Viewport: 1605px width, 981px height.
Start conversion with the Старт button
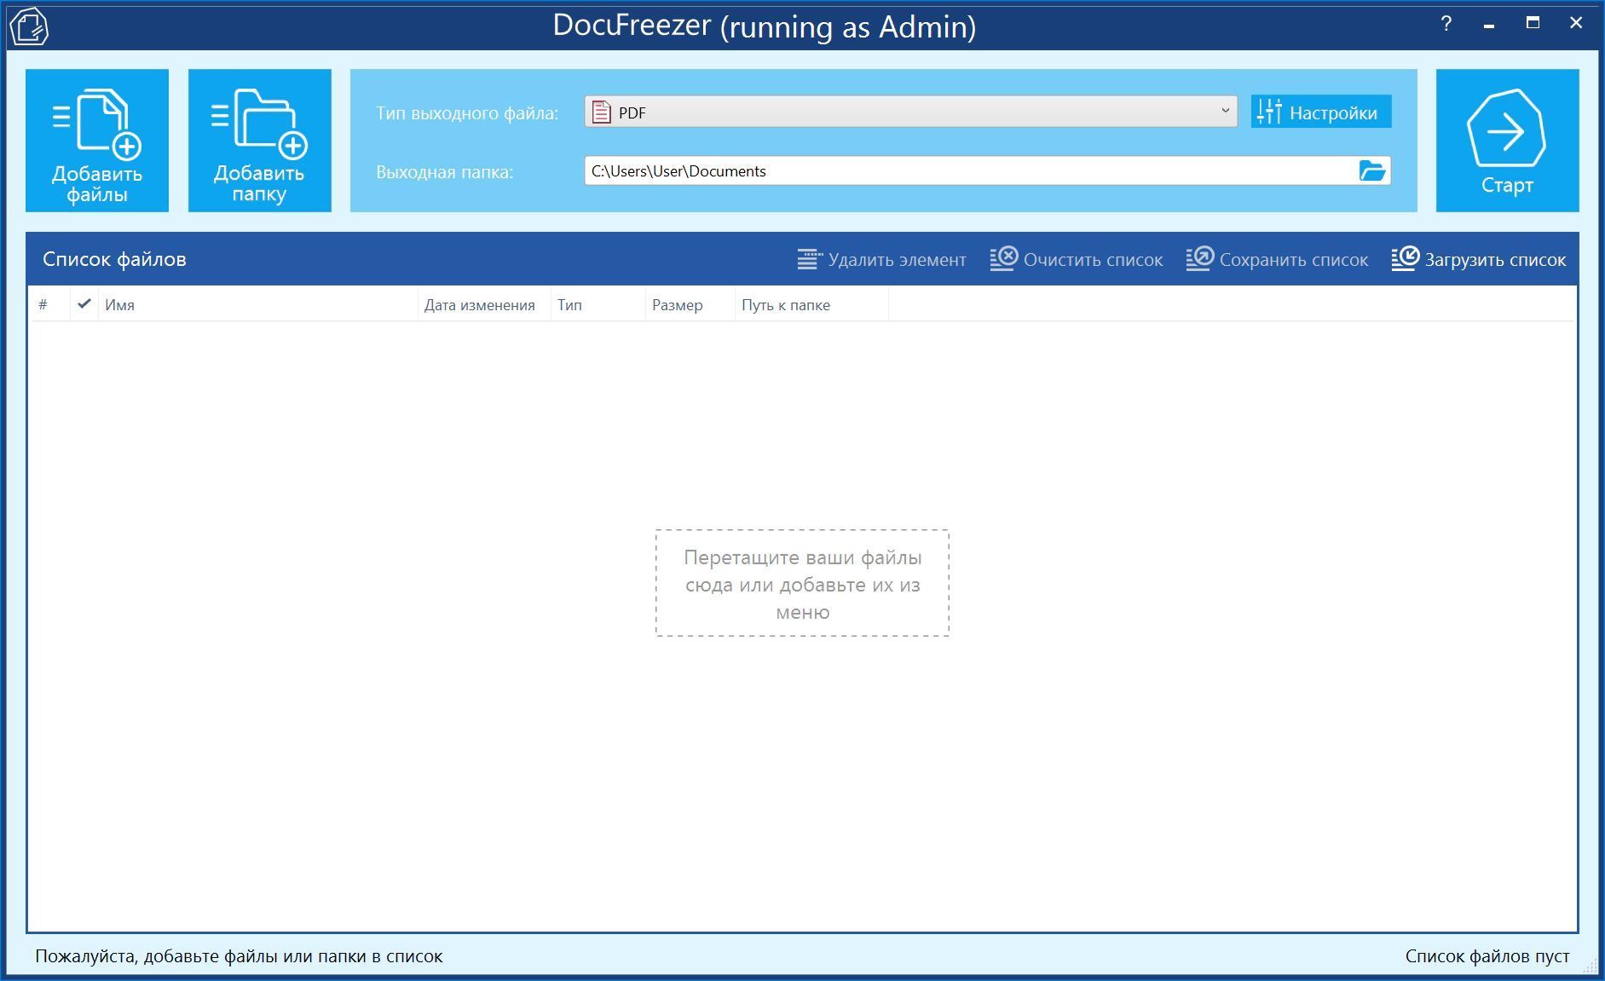click(x=1507, y=141)
